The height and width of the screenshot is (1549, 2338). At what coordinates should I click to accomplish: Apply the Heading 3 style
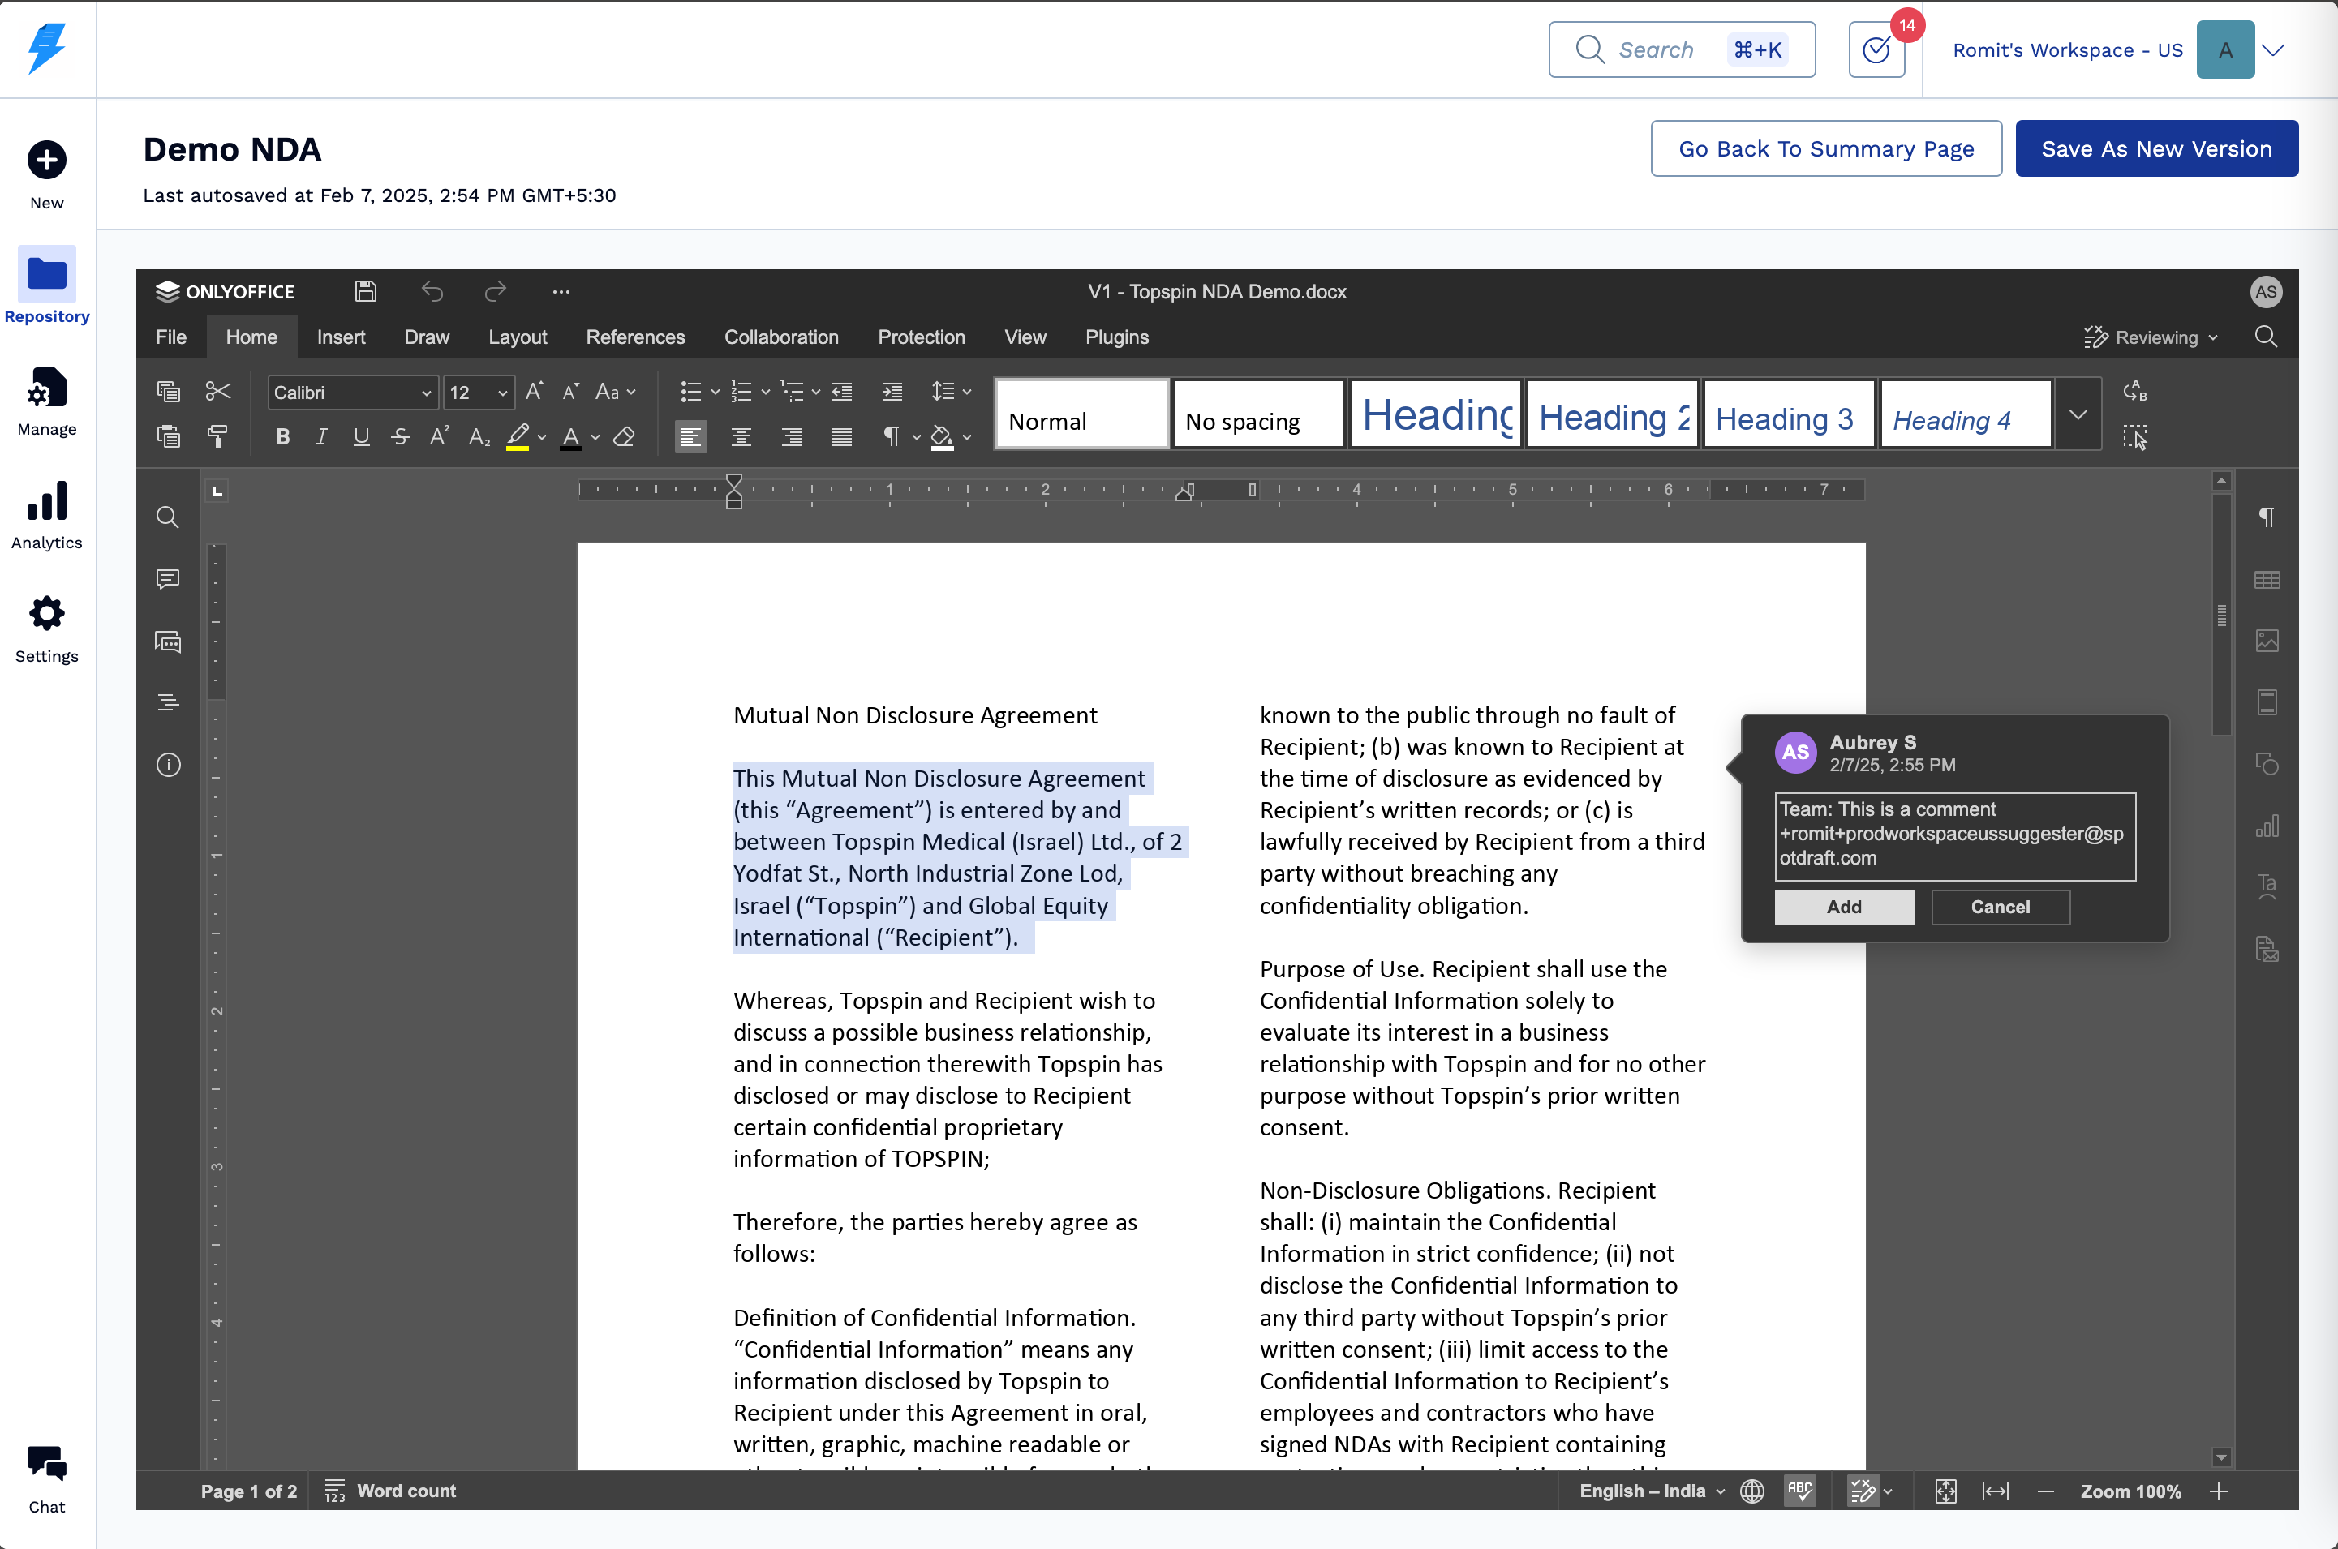click(x=1789, y=415)
